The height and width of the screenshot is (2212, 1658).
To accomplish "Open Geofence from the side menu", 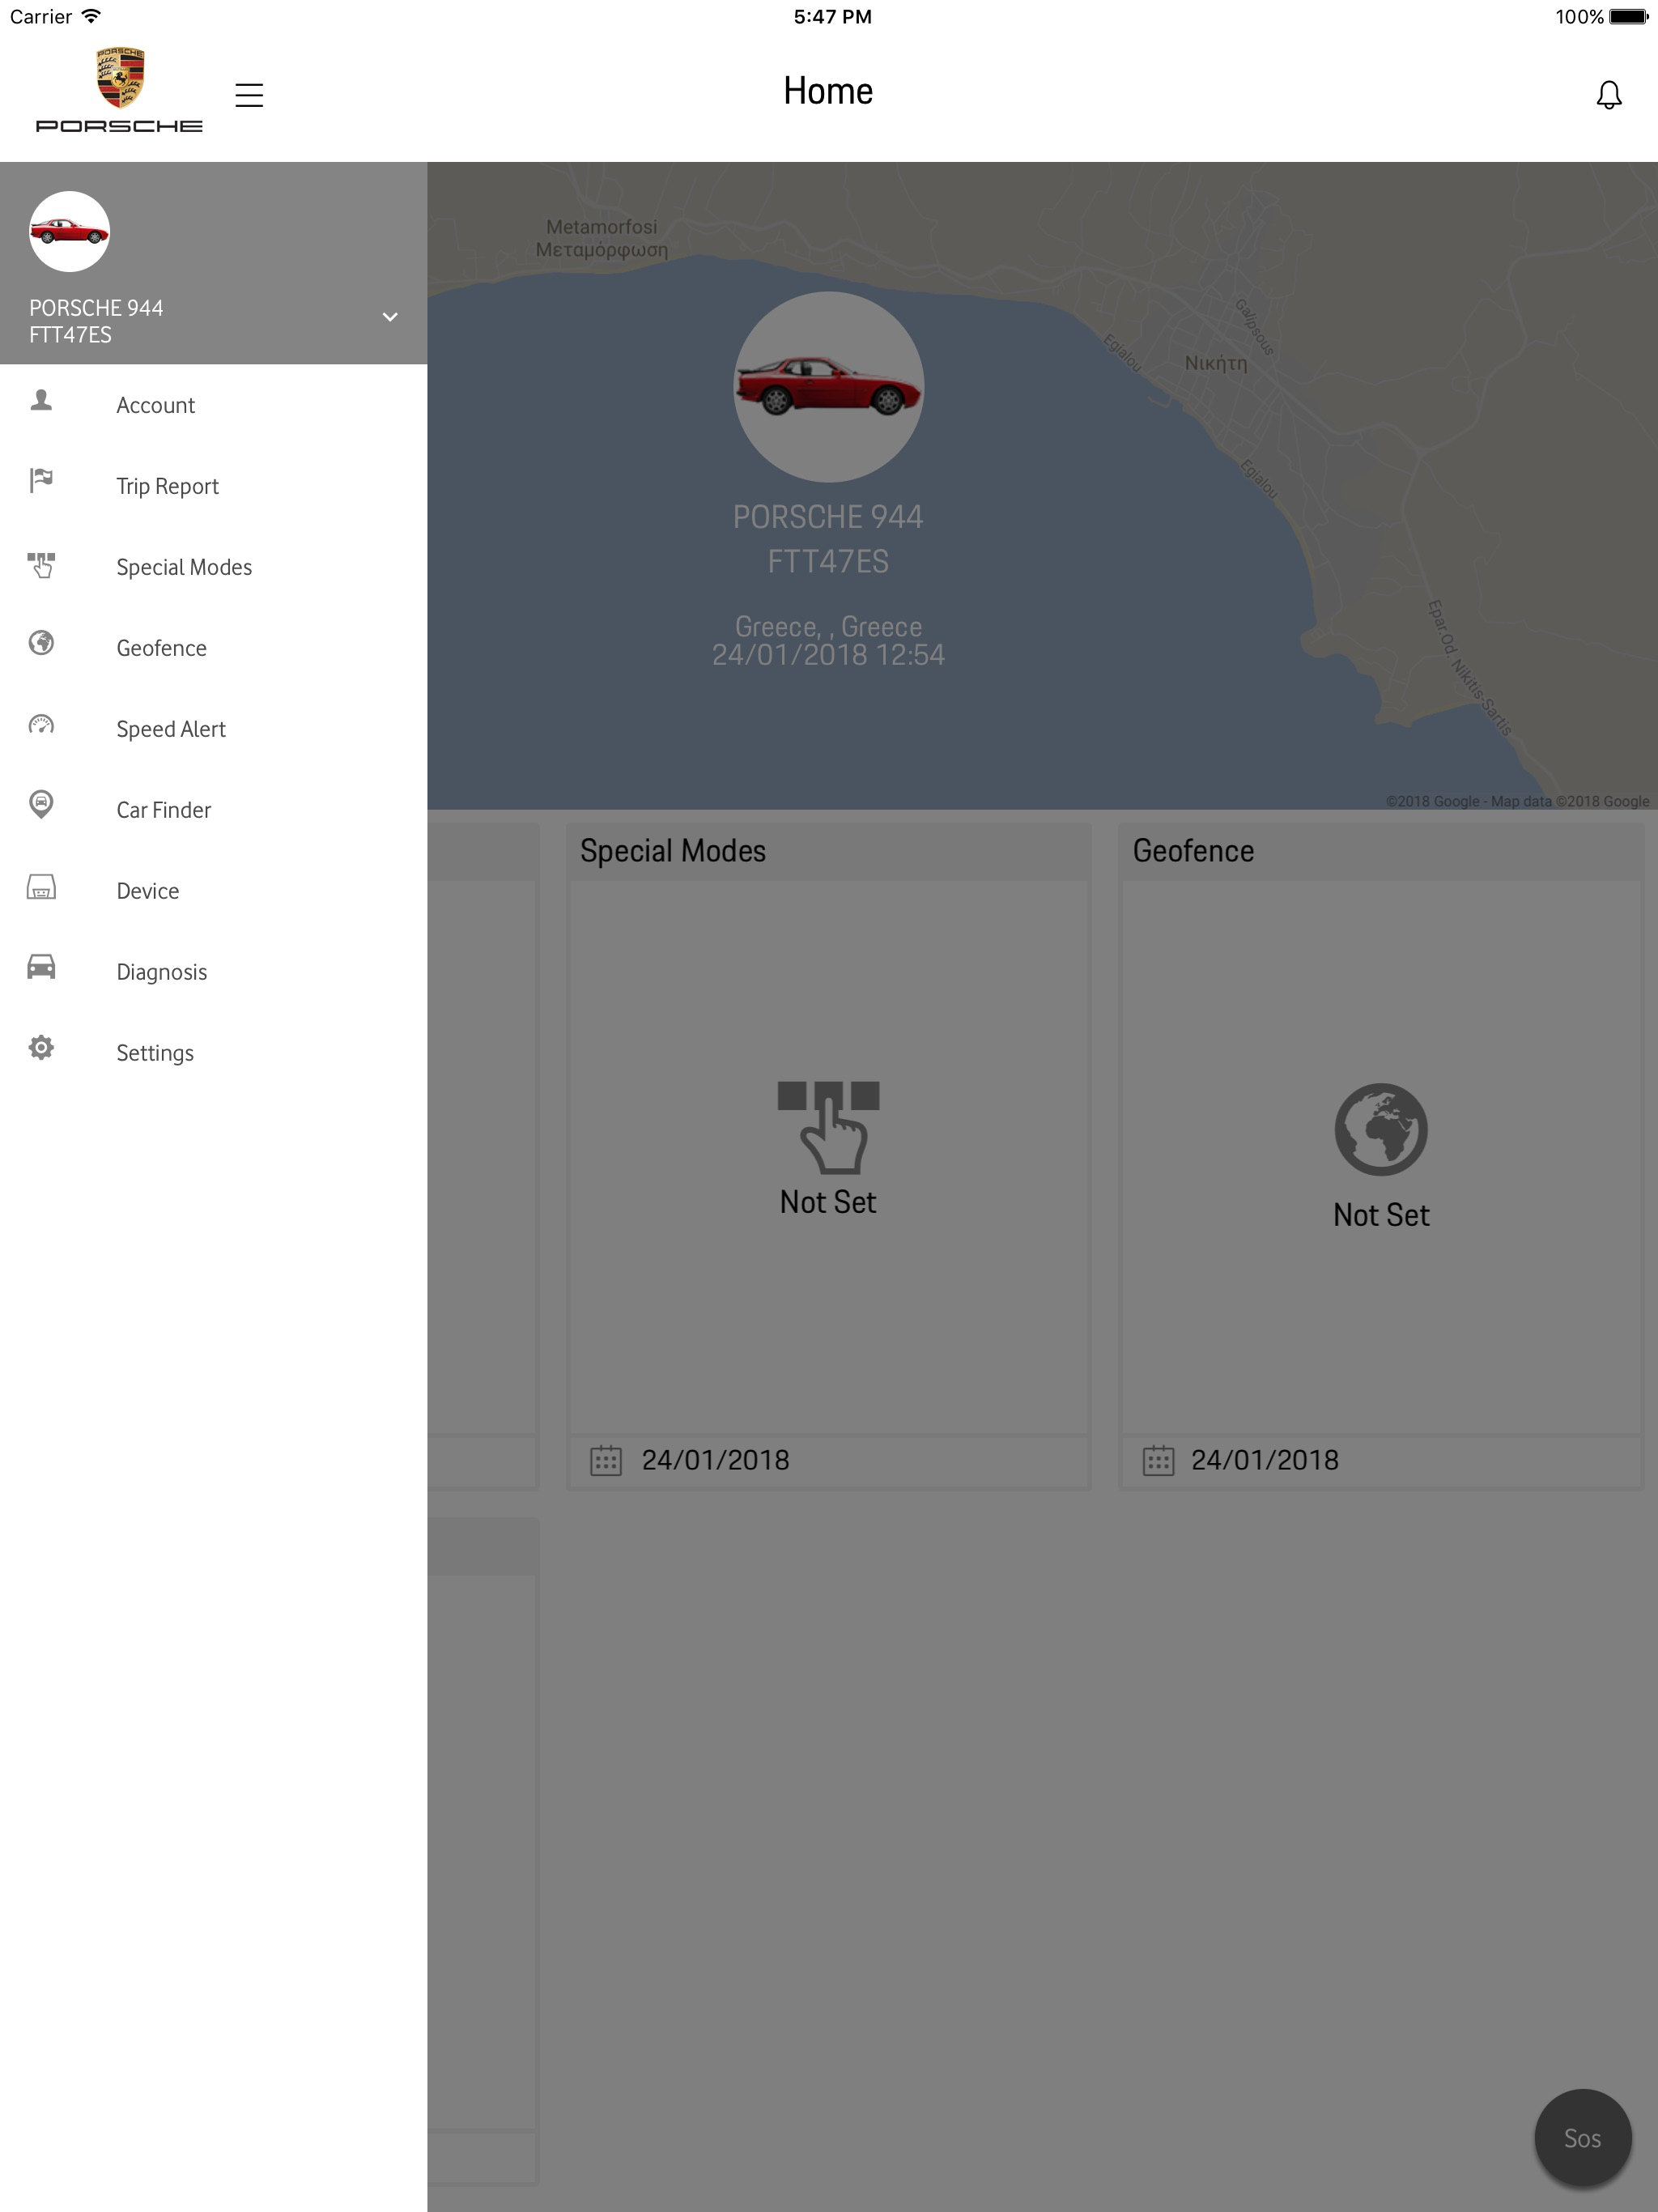I will pos(214,648).
